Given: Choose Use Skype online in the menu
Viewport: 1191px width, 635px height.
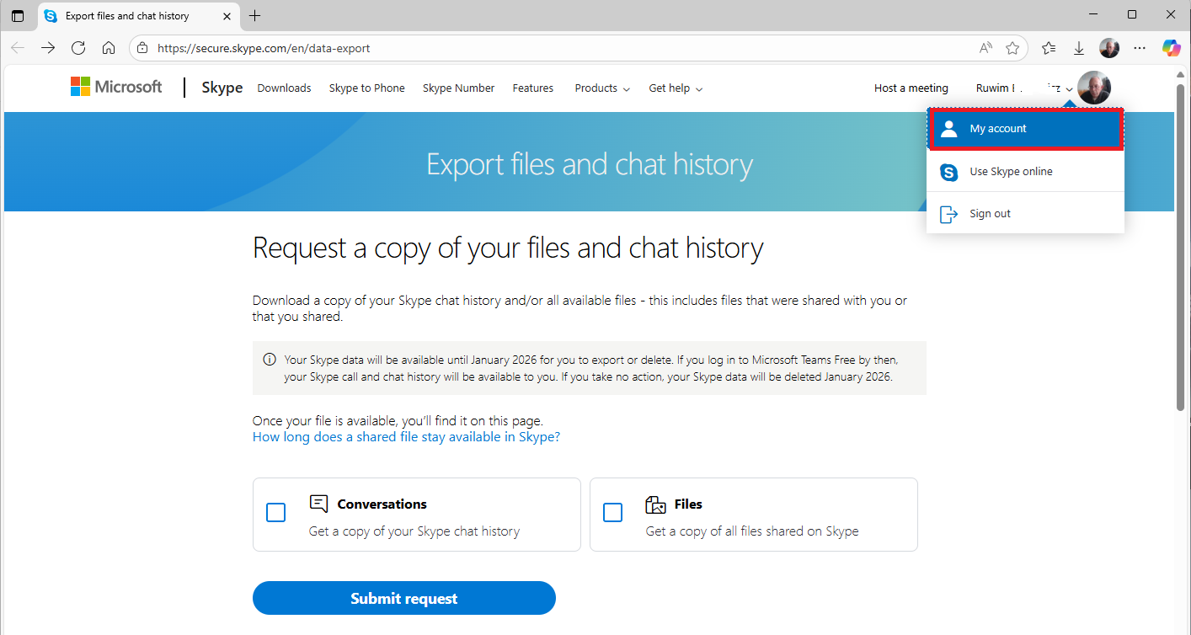Looking at the screenshot, I should (1025, 171).
